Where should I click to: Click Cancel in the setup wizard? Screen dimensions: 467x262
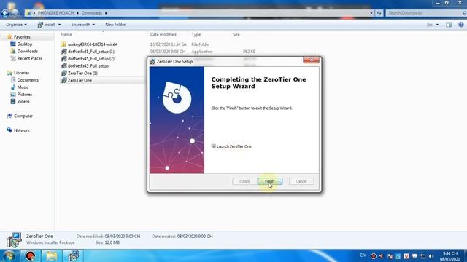point(301,181)
